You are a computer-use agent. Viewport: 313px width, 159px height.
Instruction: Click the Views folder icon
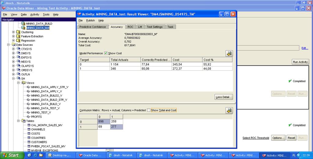coord(24,83)
